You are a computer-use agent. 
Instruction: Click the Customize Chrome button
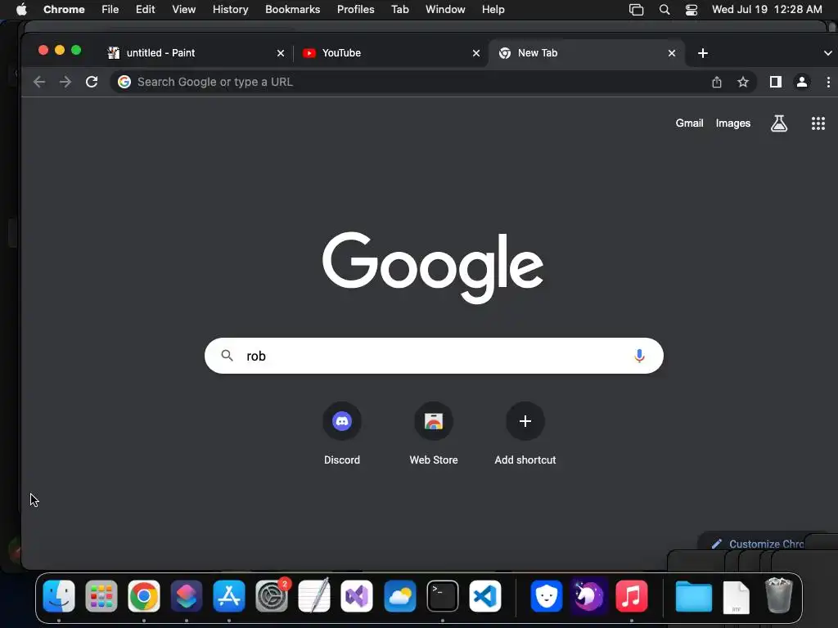[757, 544]
